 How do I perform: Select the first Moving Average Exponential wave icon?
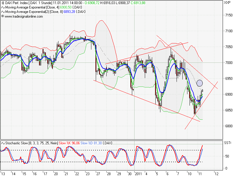tap(4, 7)
